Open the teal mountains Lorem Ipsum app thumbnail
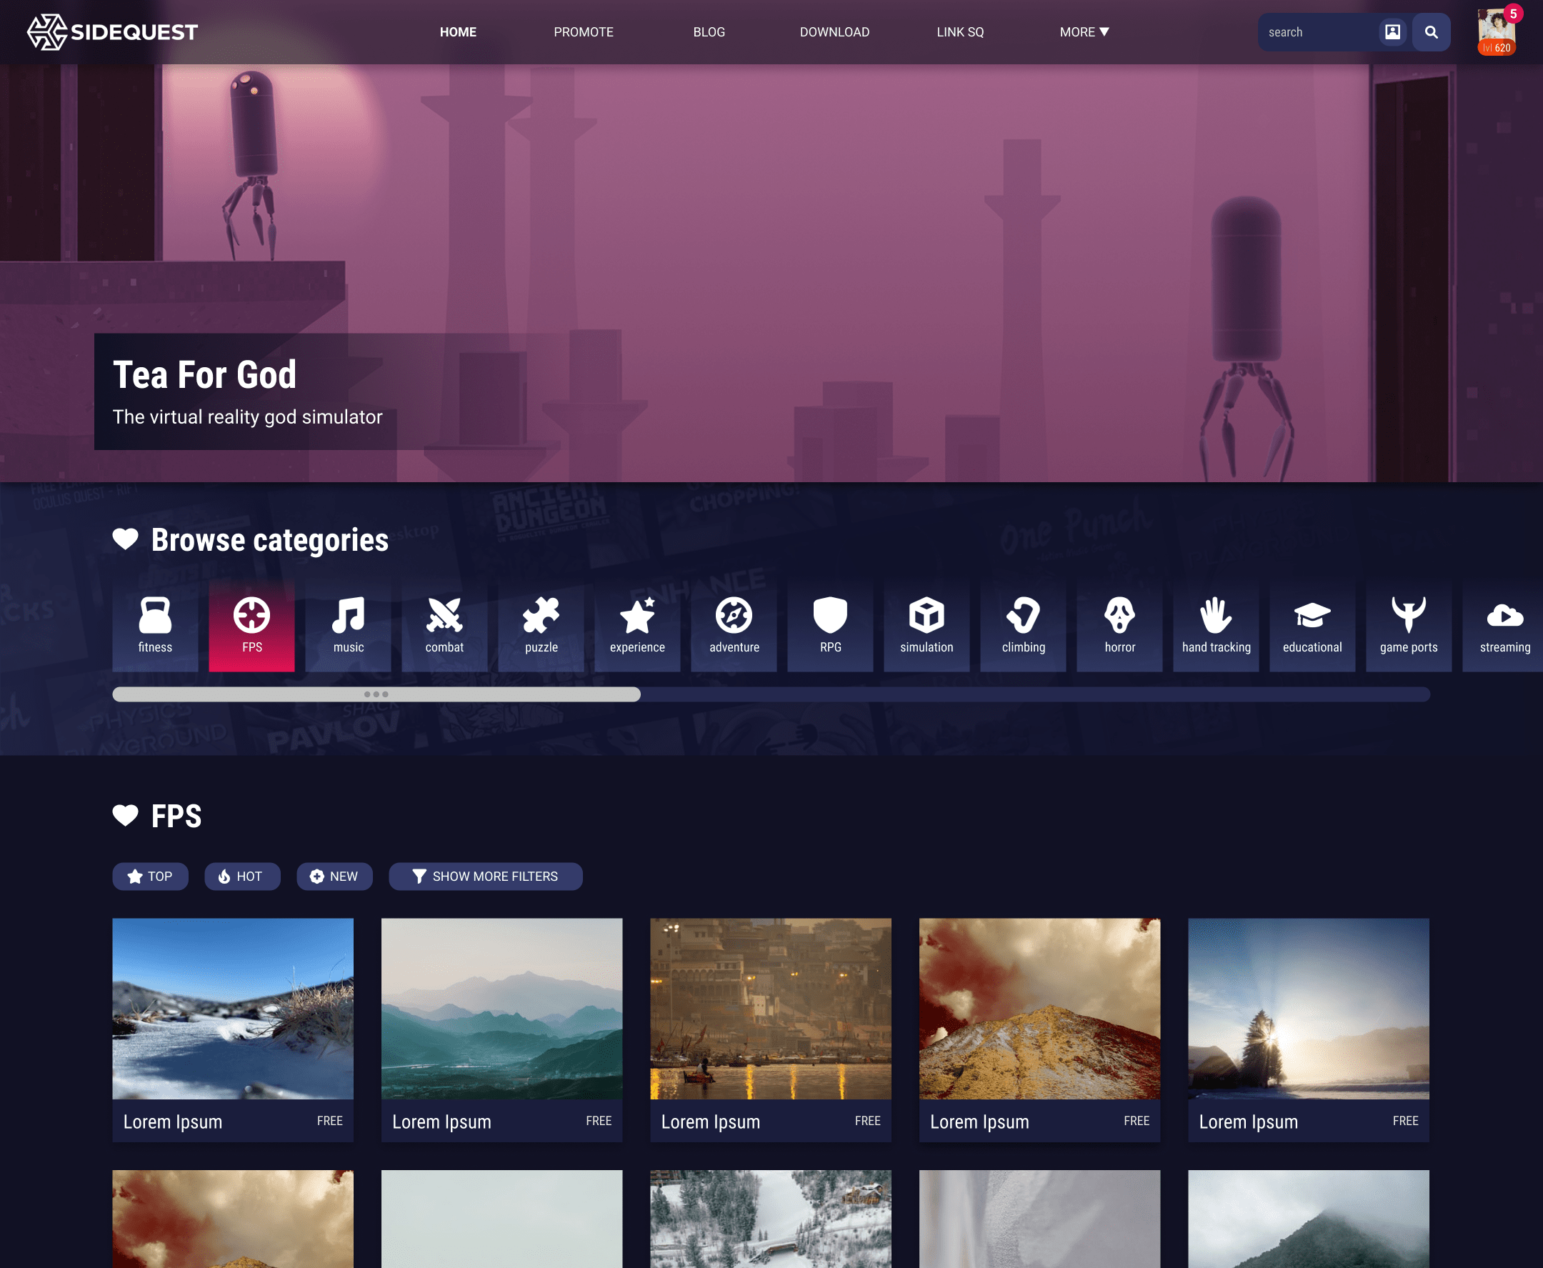This screenshot has width=1543, height=1268. click(x=501, y=1009)
